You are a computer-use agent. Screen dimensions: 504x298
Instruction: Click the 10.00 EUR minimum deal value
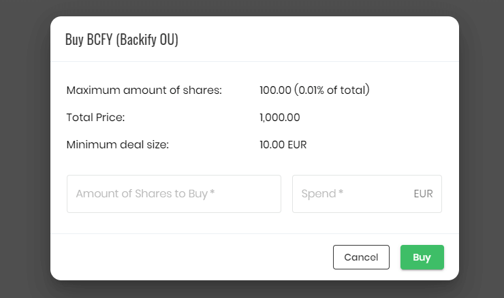283,145
